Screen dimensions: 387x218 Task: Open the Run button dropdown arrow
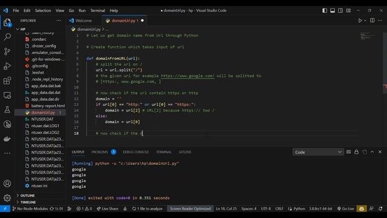point(365,21)
